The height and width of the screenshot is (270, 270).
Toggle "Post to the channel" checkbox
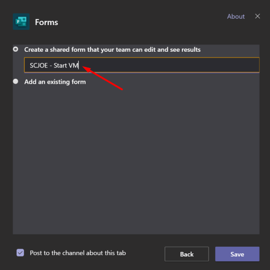pos(20,253)
